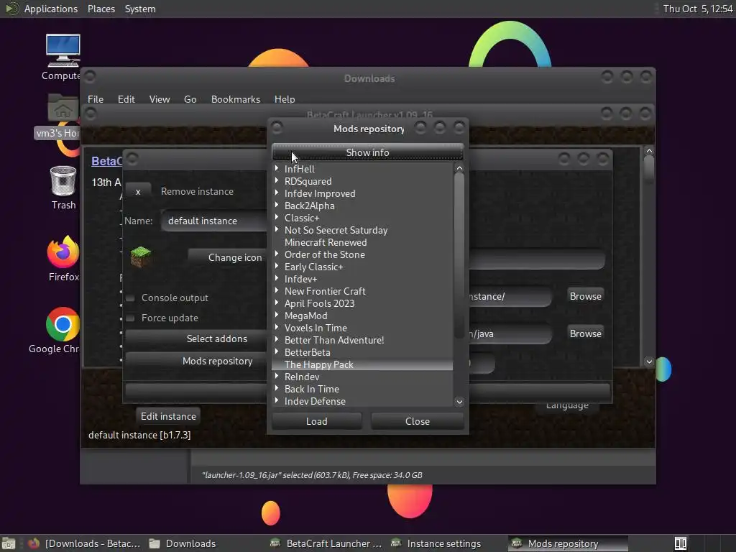Click the clock in the top panel
The width and height of the screenshot is (736, 552).
click(697, 9)
